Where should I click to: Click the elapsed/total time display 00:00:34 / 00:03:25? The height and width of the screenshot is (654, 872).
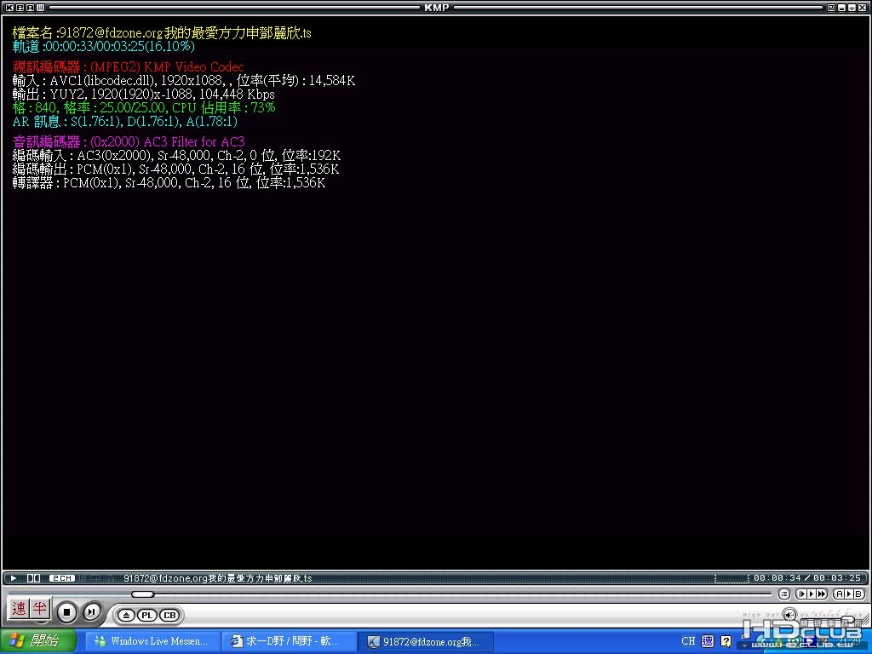tap(807, 578)
